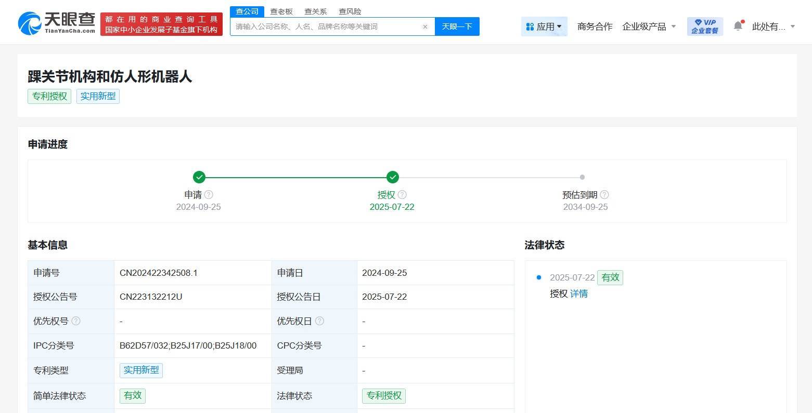Click the Tianyancha logo

[56, 23]
